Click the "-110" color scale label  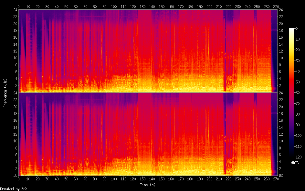coord(298,147)
